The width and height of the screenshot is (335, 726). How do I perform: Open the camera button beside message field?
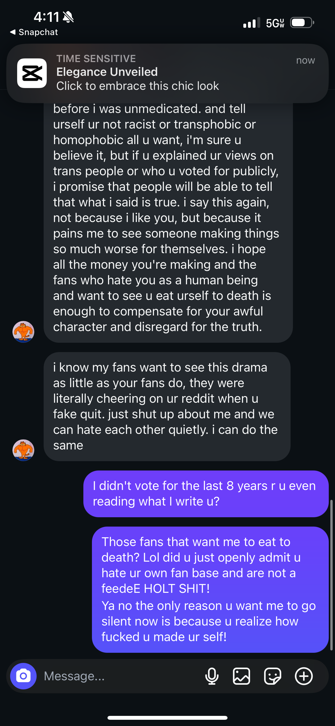(23, 676)
